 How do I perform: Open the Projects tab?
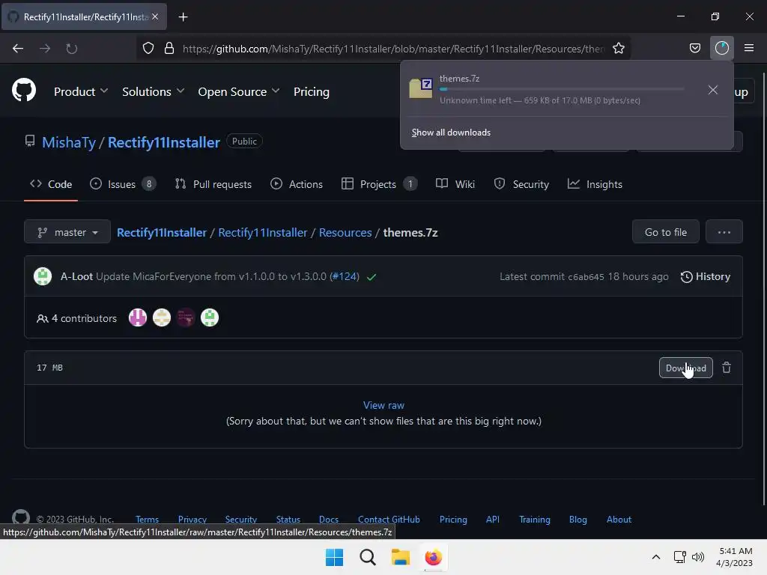pyautogui.click(x=379, y=184)
